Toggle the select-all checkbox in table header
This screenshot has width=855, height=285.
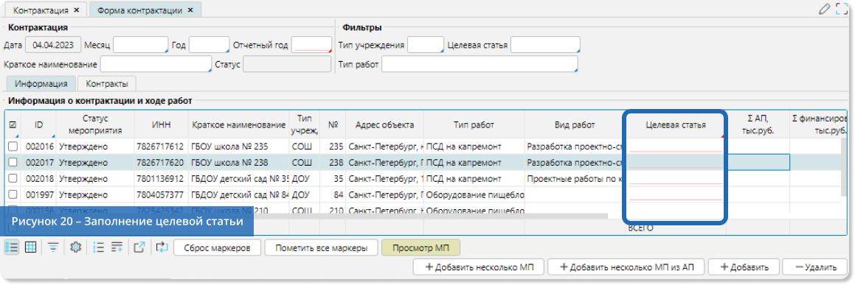13,124
